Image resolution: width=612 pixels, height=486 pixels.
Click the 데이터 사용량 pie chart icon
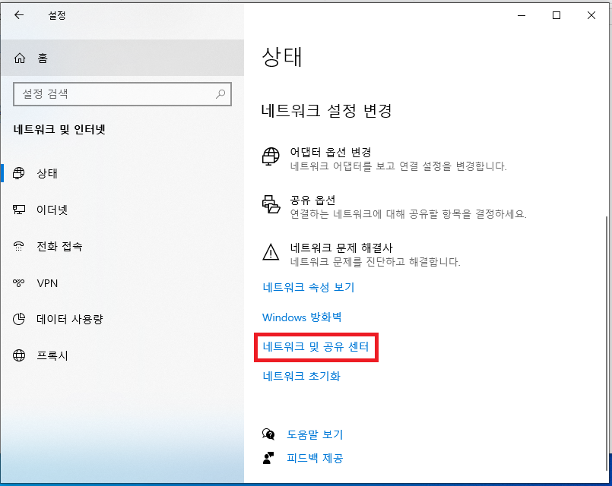click(x=19, y=319)
